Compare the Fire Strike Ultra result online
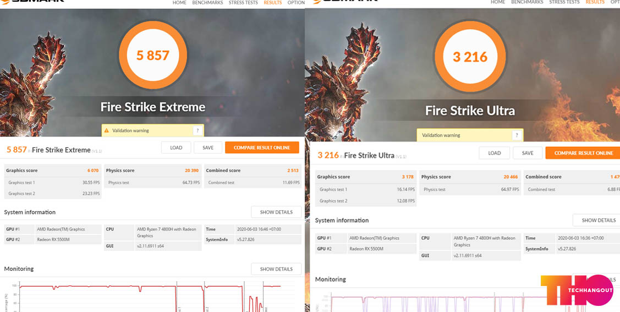620x312 pixels. pos(583,153)
